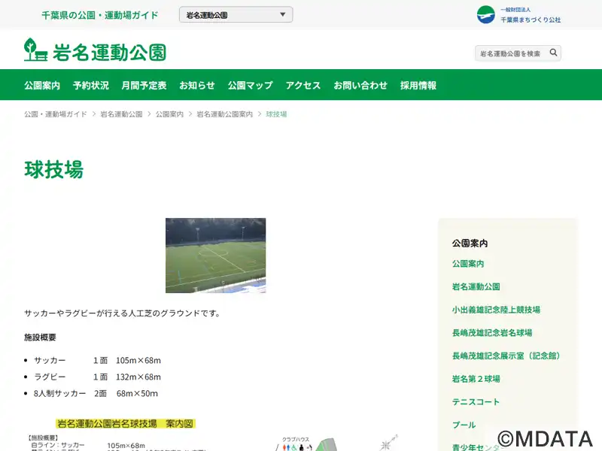Click the 岩名運動公園を検索 search field
Viewport: 602px width, 451px height.
point(510,53)
